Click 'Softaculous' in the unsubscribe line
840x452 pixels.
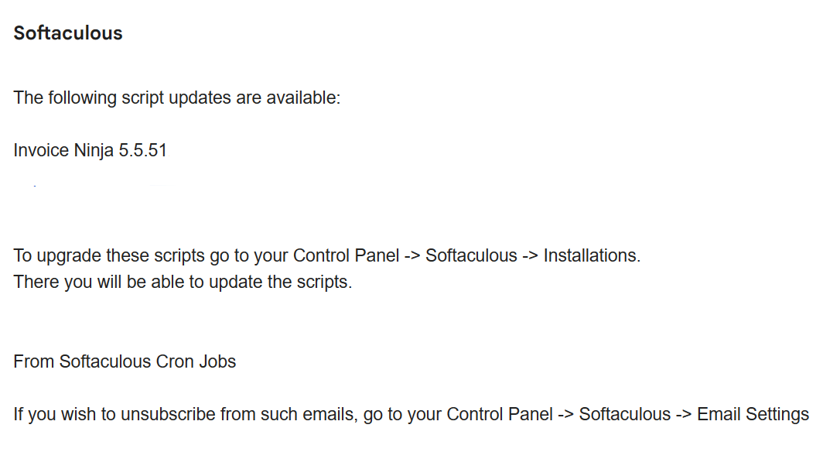point(625,415)
